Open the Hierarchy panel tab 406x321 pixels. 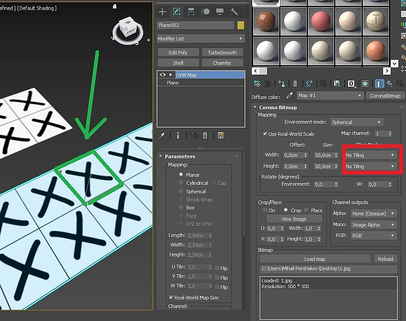191,12
